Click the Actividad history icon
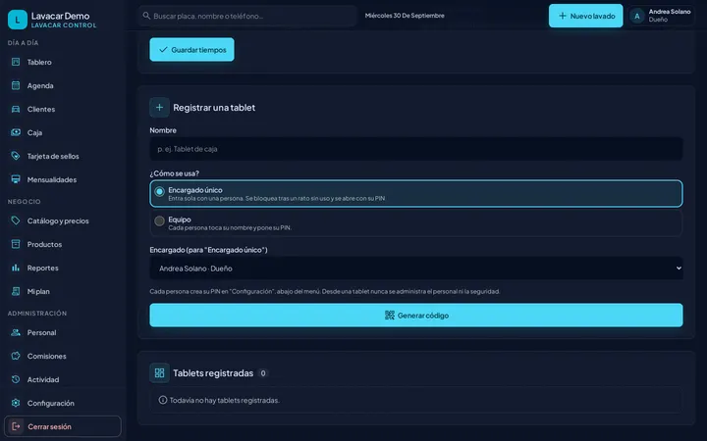This screenshot has height=441, width=707. click(16, 379)
